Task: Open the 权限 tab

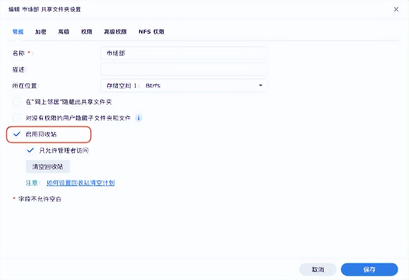Action: tap(86, 31)
